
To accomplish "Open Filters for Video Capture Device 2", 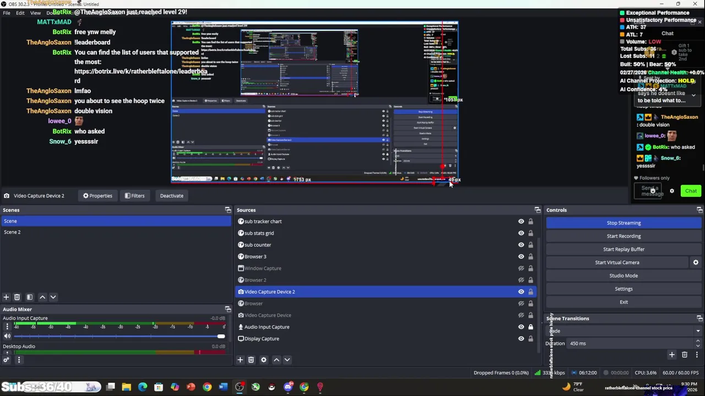I will click(134, 196).
